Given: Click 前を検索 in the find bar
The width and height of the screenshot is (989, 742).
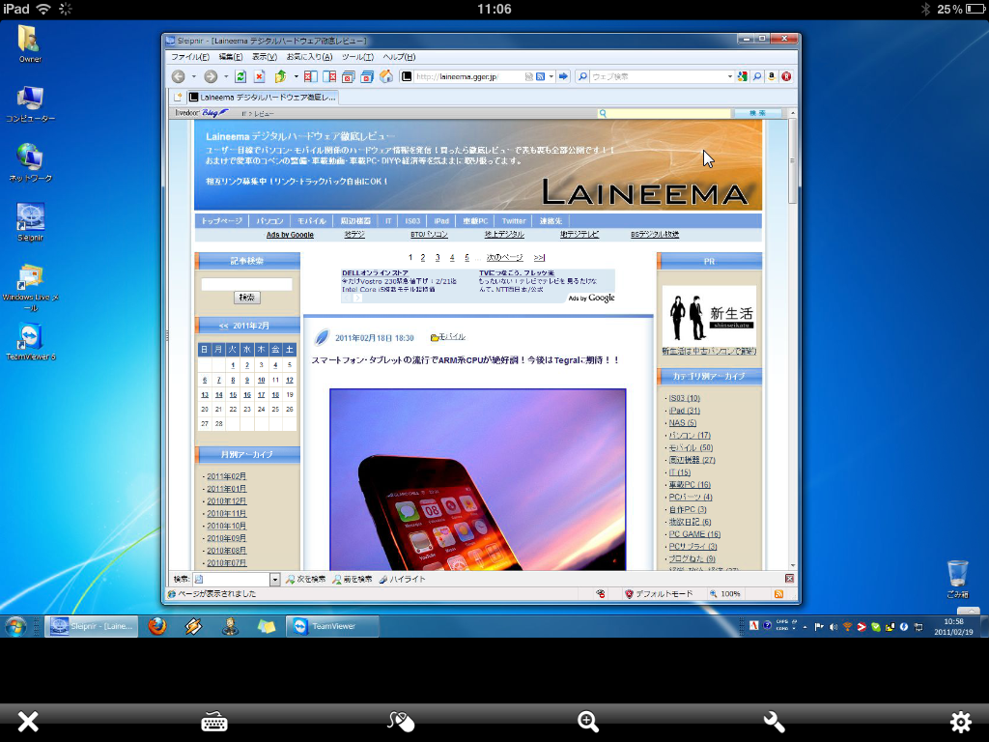Looking at the screenshot, I should pos(352,580).
